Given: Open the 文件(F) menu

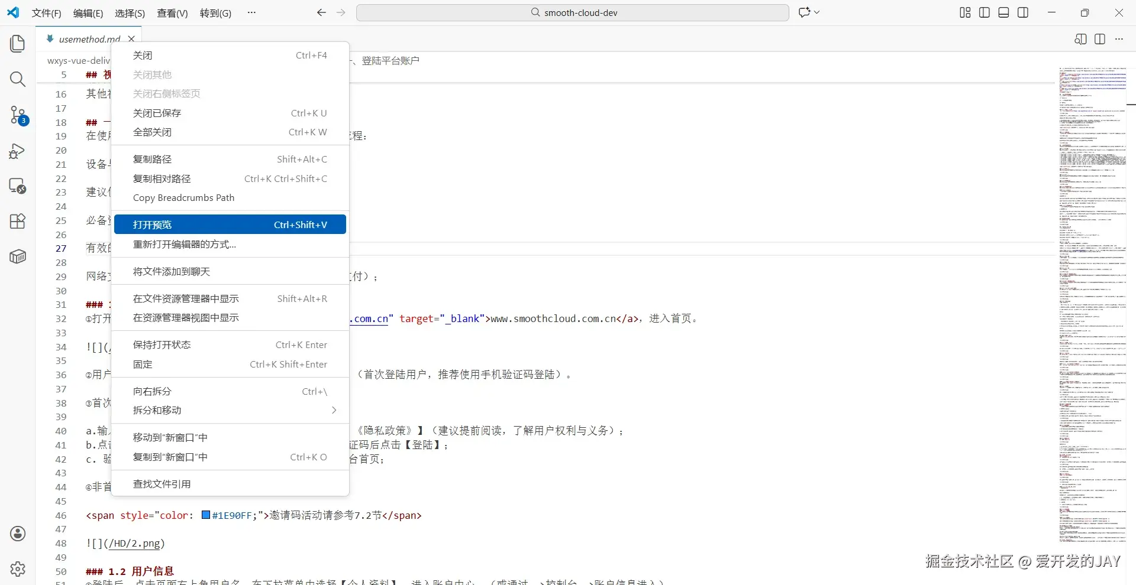Looking at the screenshot, I should [47, 13].
